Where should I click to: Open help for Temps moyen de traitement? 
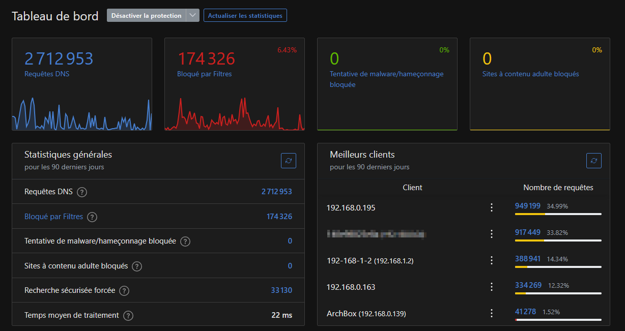tap(128, 316)
